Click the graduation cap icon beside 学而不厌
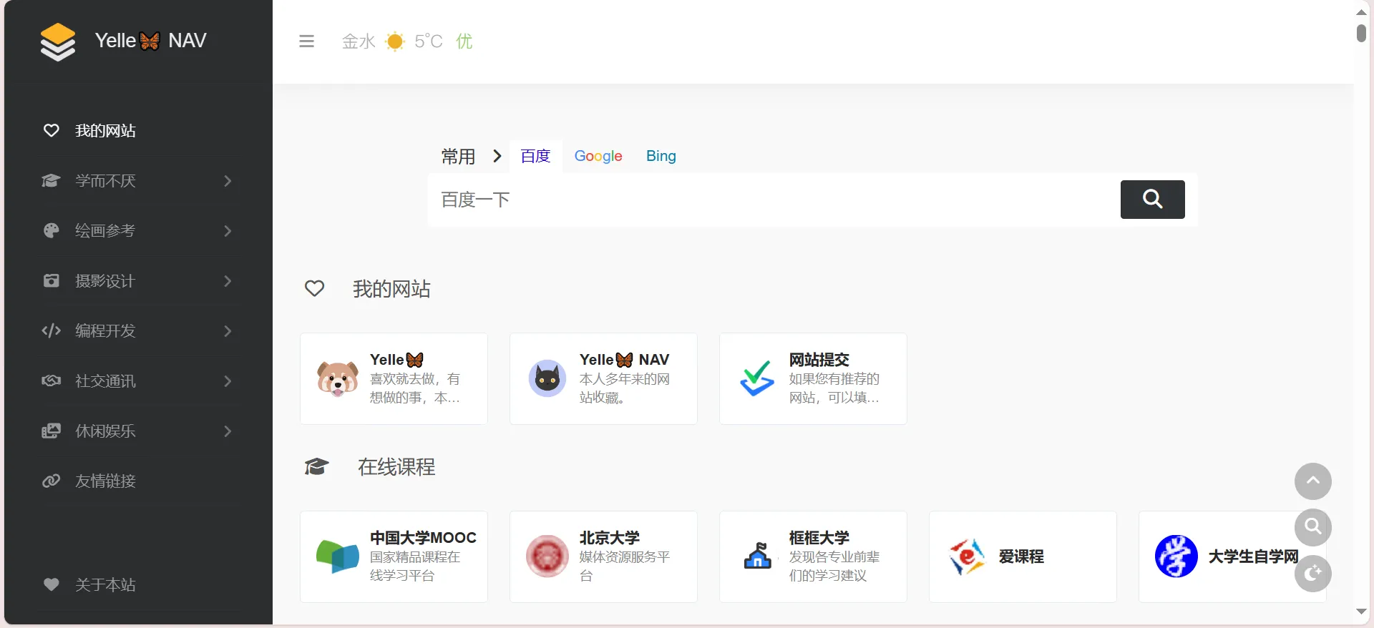 point(51,180)
